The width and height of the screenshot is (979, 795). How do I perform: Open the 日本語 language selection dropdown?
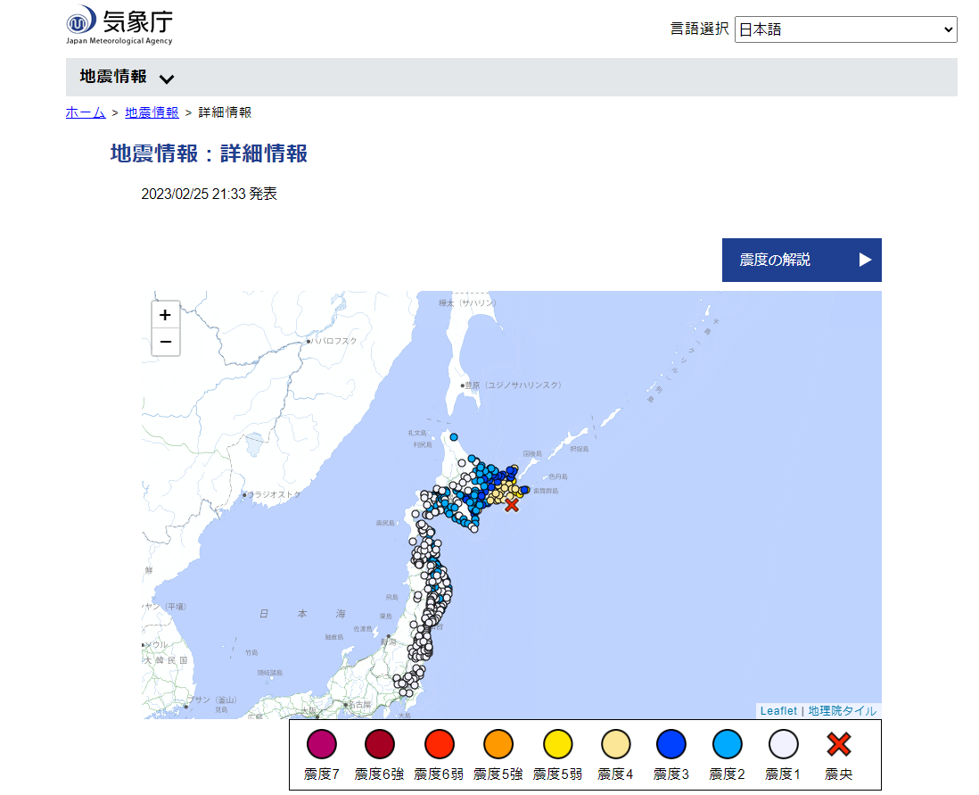(845, 29)
